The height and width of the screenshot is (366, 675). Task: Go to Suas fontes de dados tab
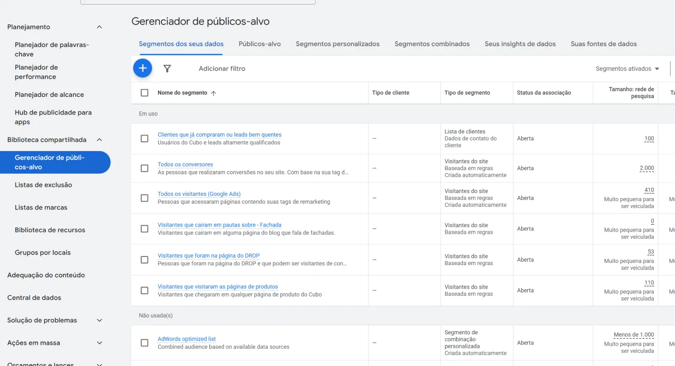603,44
